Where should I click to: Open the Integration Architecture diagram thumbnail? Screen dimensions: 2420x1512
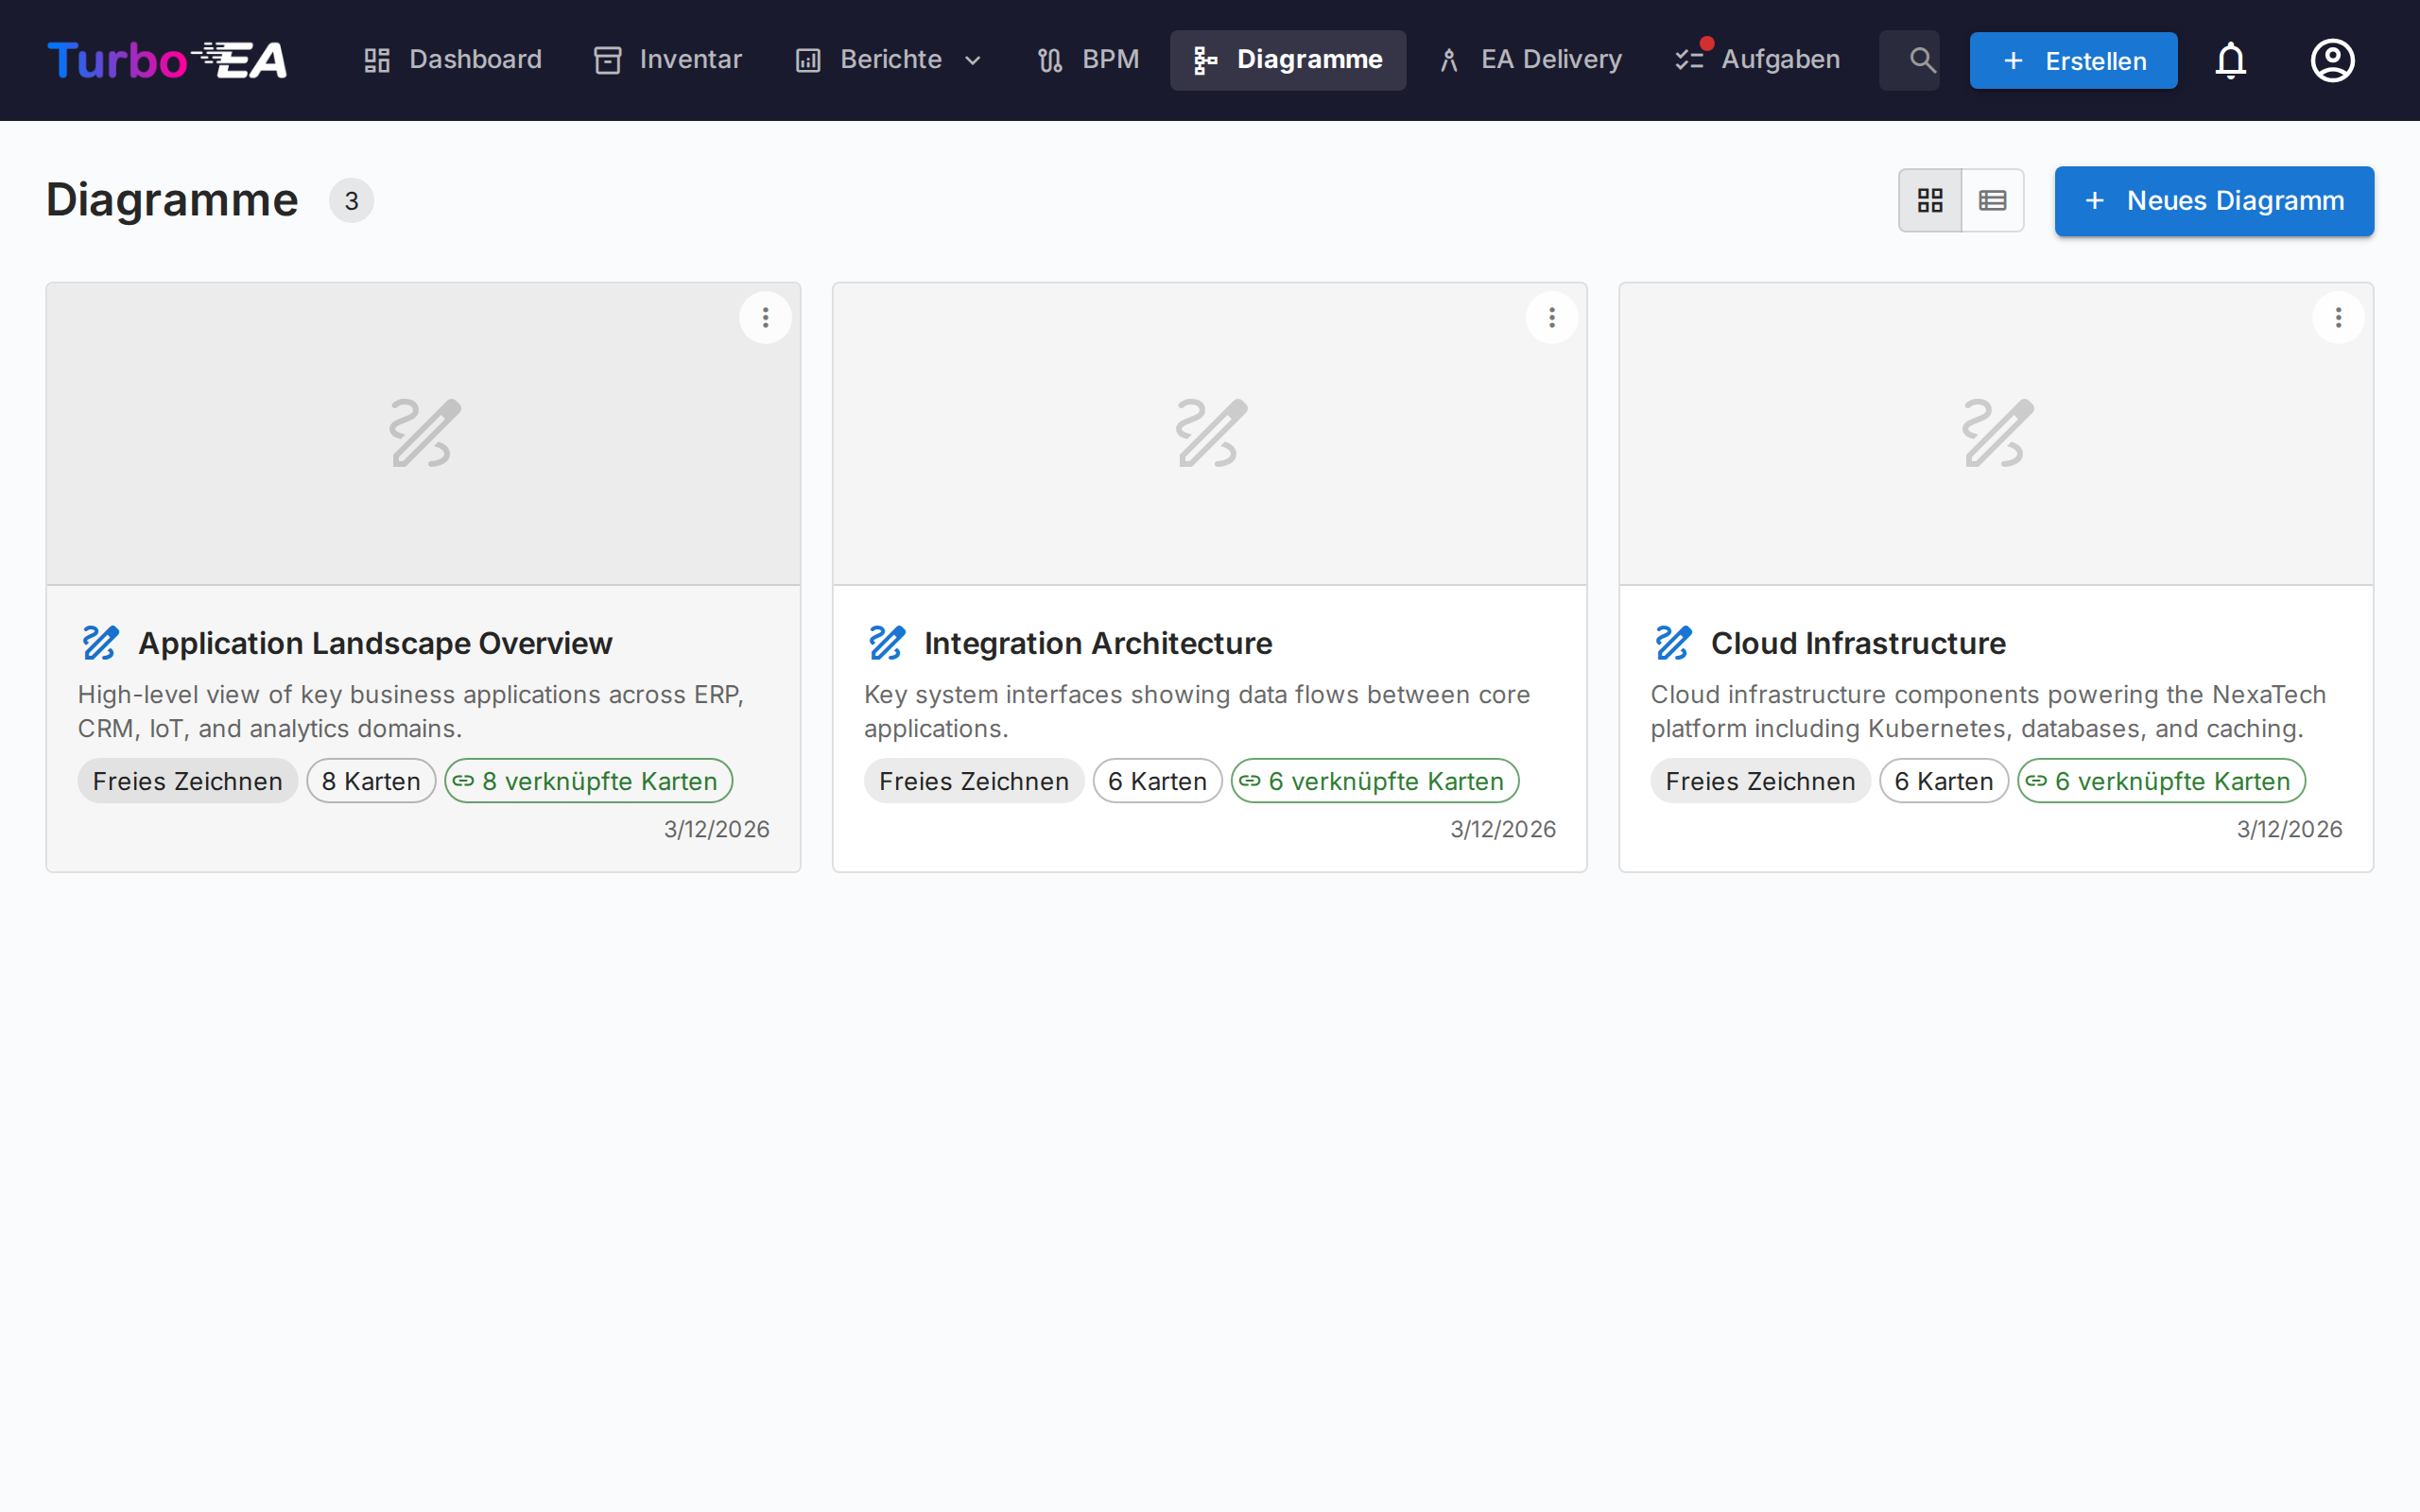1209,434
